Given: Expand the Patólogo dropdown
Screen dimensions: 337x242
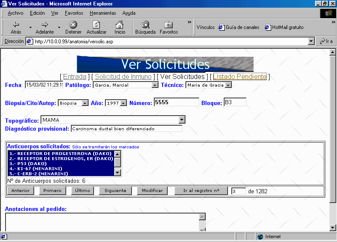Looking at the screenshot, I should tap(155, 85).
